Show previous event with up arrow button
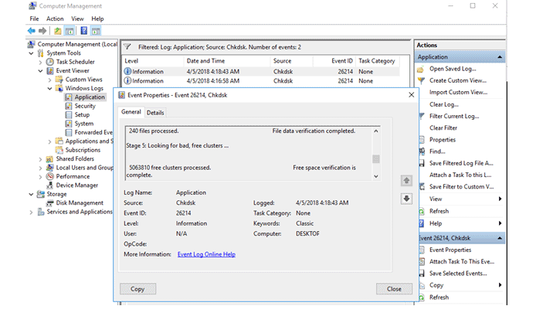536x323 pixels. coord(406,181)
